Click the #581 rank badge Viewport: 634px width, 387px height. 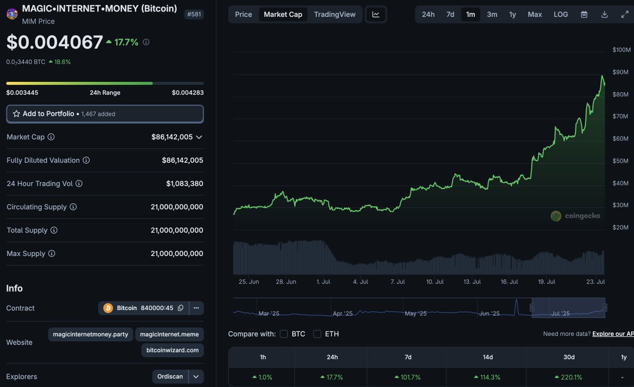(x=194, y=14)
